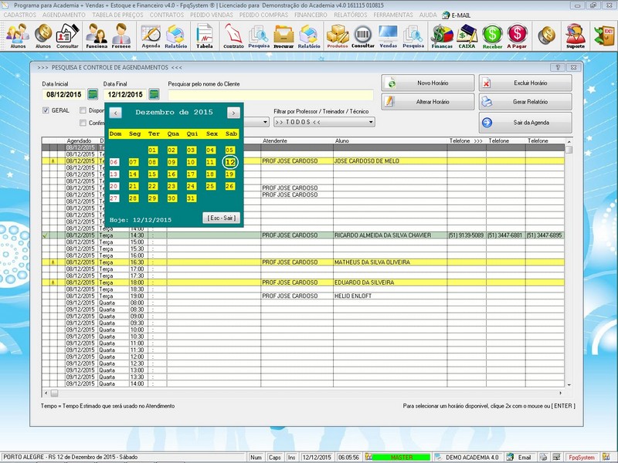Viewport: 618px width, 463px height.
Task: Toggle the Confirm checkbox
Action: [x=83, y=123]
